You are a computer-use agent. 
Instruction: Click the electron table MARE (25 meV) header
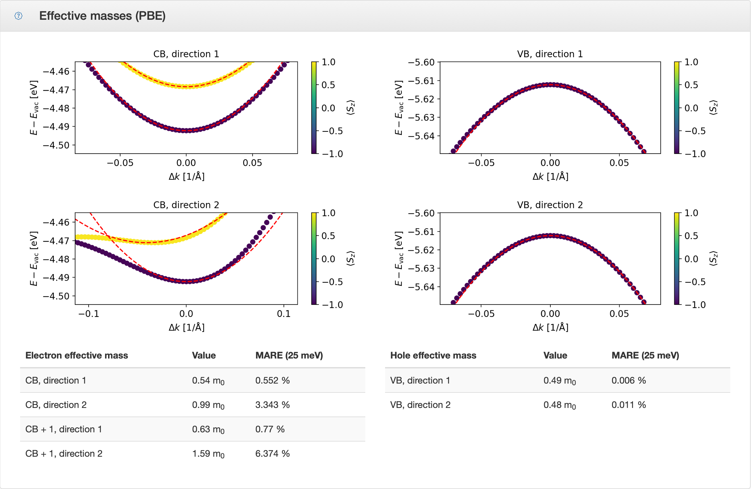coord(289,355)
